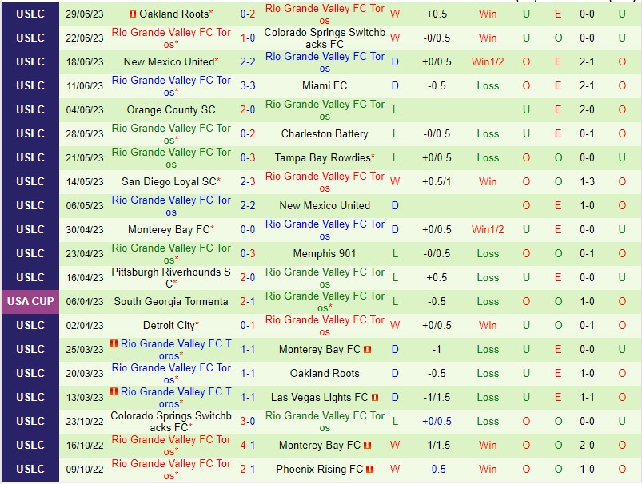Click the red card icon before Rio Grande Valley on 13/03/23
The height and width of the screenshot is (484, 642).
pos(114,391)
